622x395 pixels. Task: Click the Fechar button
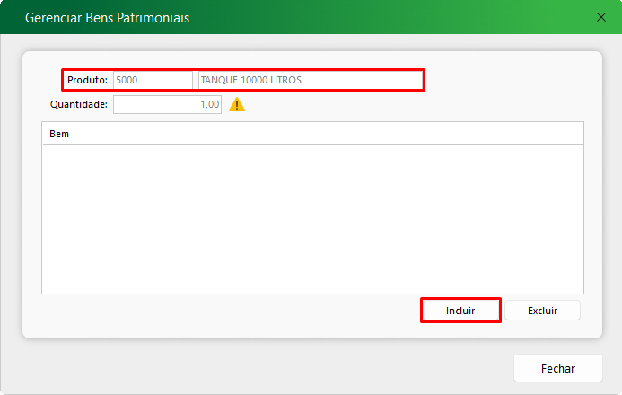(557, 368)
